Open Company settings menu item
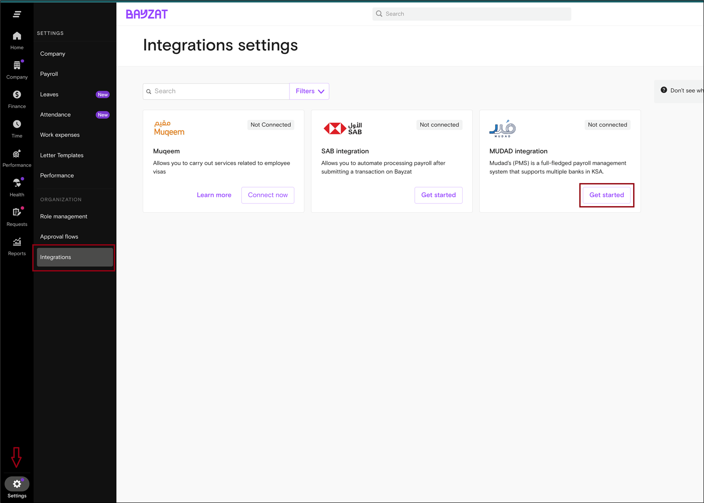Screen dimensions: 704x503 (53, 54)
